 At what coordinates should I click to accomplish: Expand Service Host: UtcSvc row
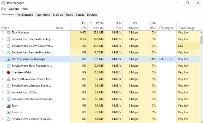pyautogui.click(x=3, y=92)
